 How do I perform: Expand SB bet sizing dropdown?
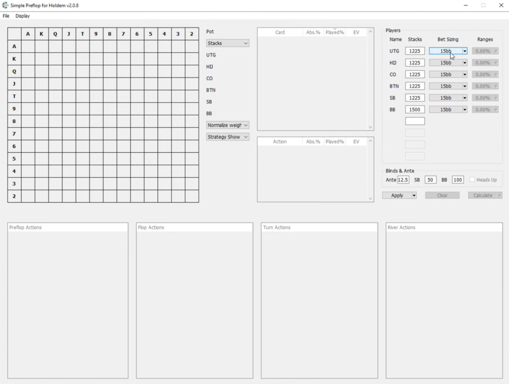(465, 98)
